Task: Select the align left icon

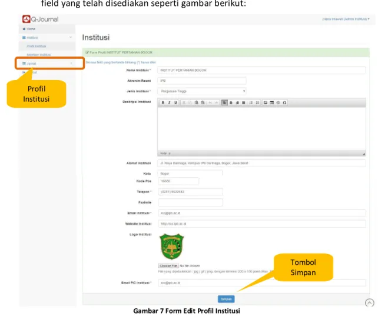Action: tap(224, 102)
